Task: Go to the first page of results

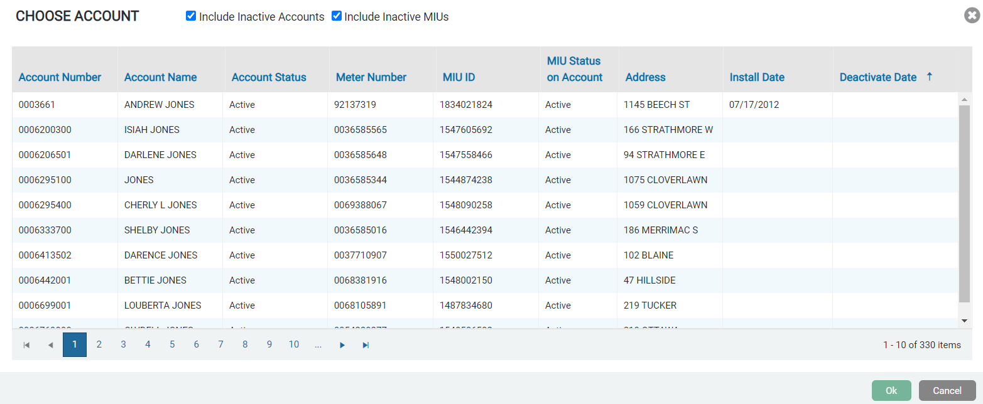Action: coord(26,345)
